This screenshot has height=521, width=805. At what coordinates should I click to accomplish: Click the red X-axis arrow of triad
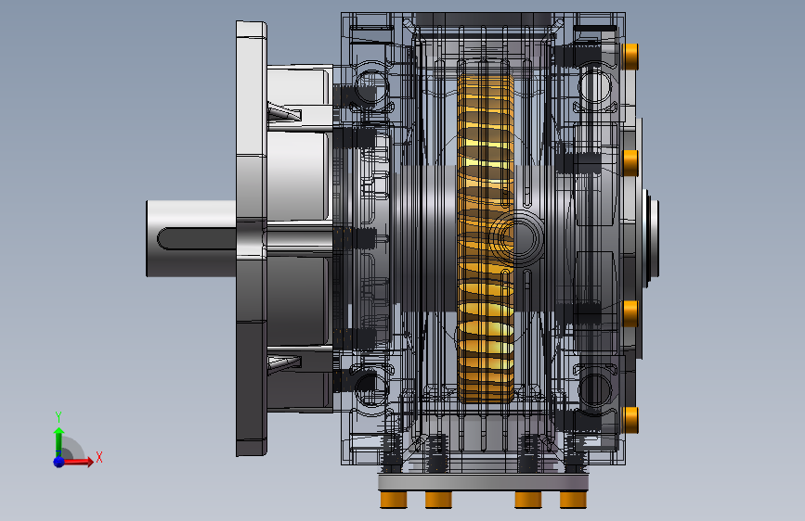tap(79, 462)
